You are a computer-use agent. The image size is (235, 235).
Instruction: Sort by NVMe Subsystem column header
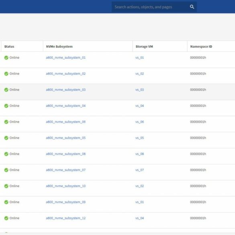pos(59,47)
